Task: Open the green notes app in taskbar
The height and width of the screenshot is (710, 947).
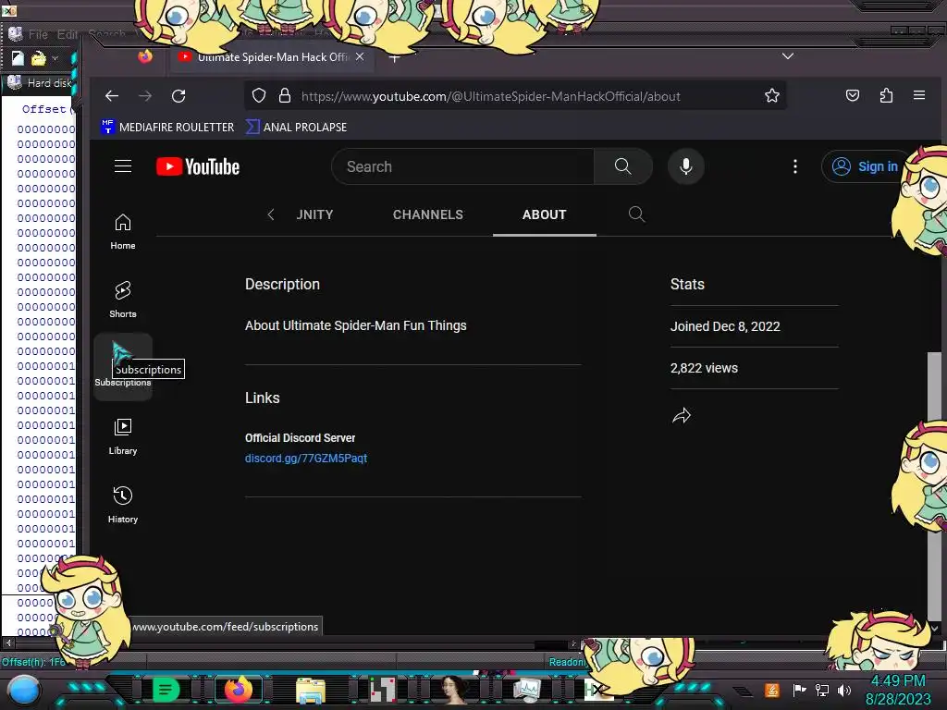Action: (166, 690)
